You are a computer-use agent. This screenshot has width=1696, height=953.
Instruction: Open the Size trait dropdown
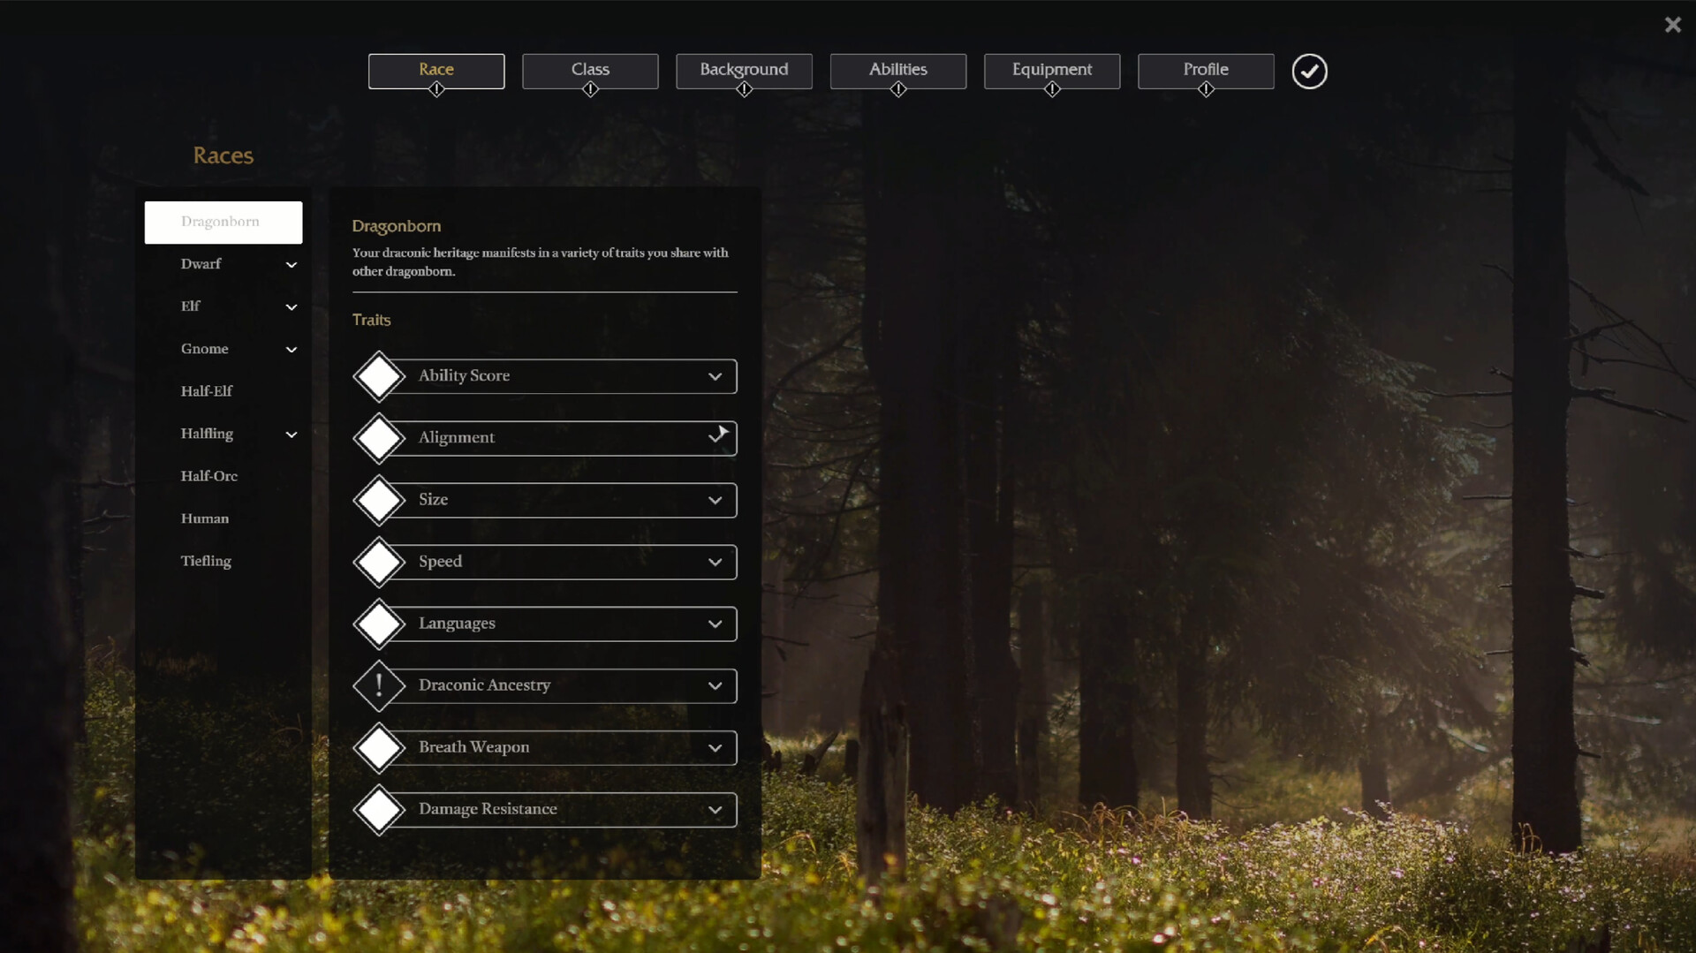click(715, 501)
